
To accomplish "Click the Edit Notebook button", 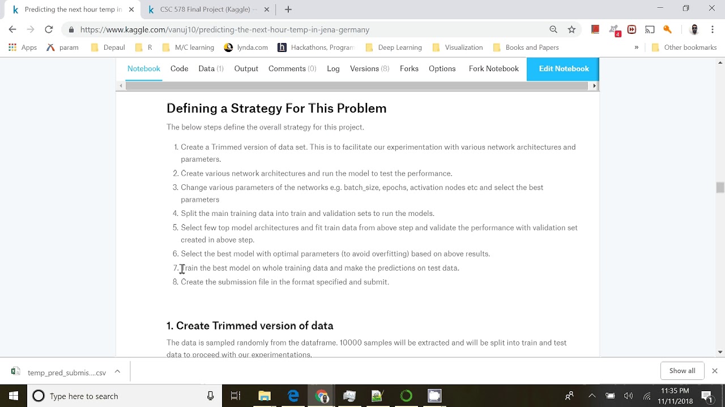I will 563,69.
